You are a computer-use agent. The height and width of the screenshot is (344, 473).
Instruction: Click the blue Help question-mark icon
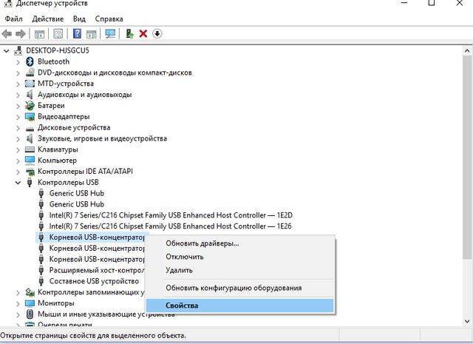77,33
